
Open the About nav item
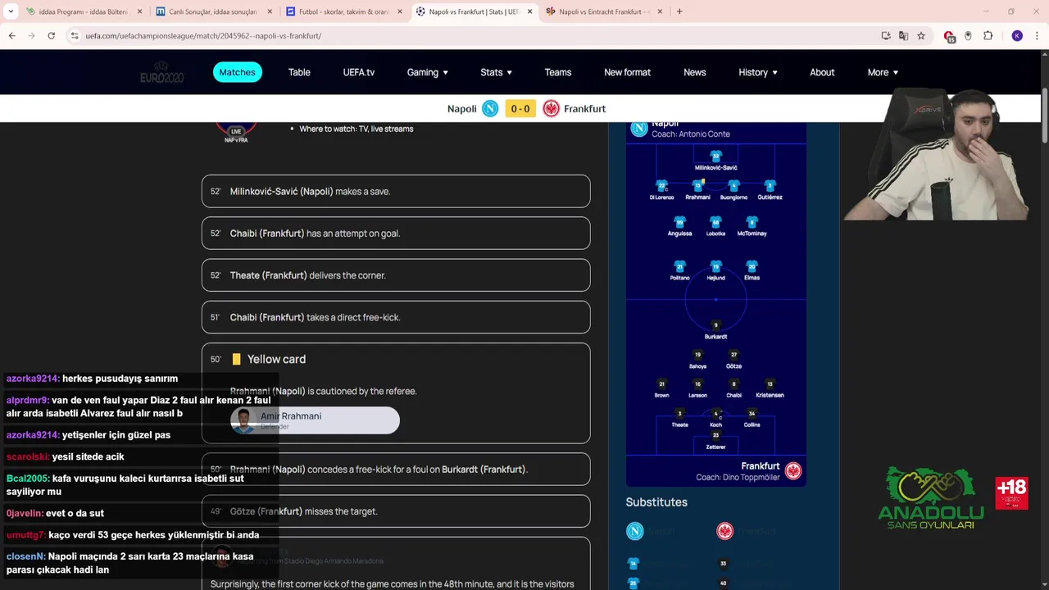point(822,72)
